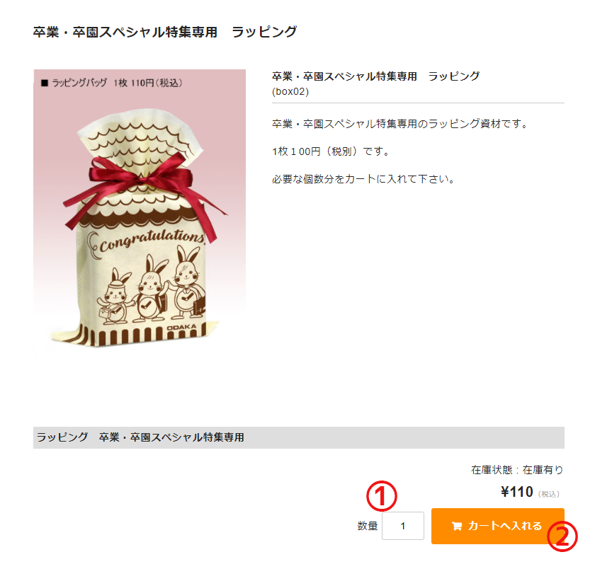Click the 在庫状態：在庫有り stock status text
The image size is (595, 569).
[517, 470]
